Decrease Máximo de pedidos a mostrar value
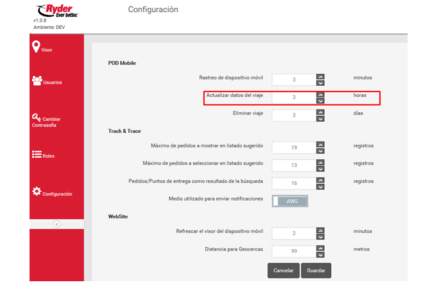Screen dimensions: 439x303 (320, 150)
